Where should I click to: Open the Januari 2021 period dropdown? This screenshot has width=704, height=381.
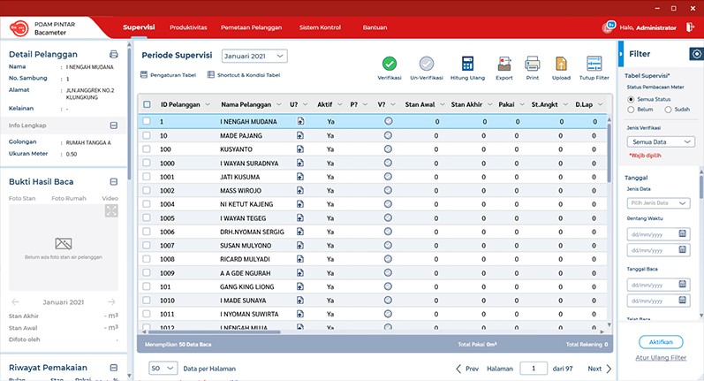coord(254,56)
